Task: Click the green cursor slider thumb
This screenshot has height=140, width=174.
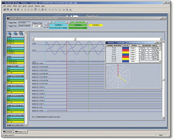Action: point(75,22)
